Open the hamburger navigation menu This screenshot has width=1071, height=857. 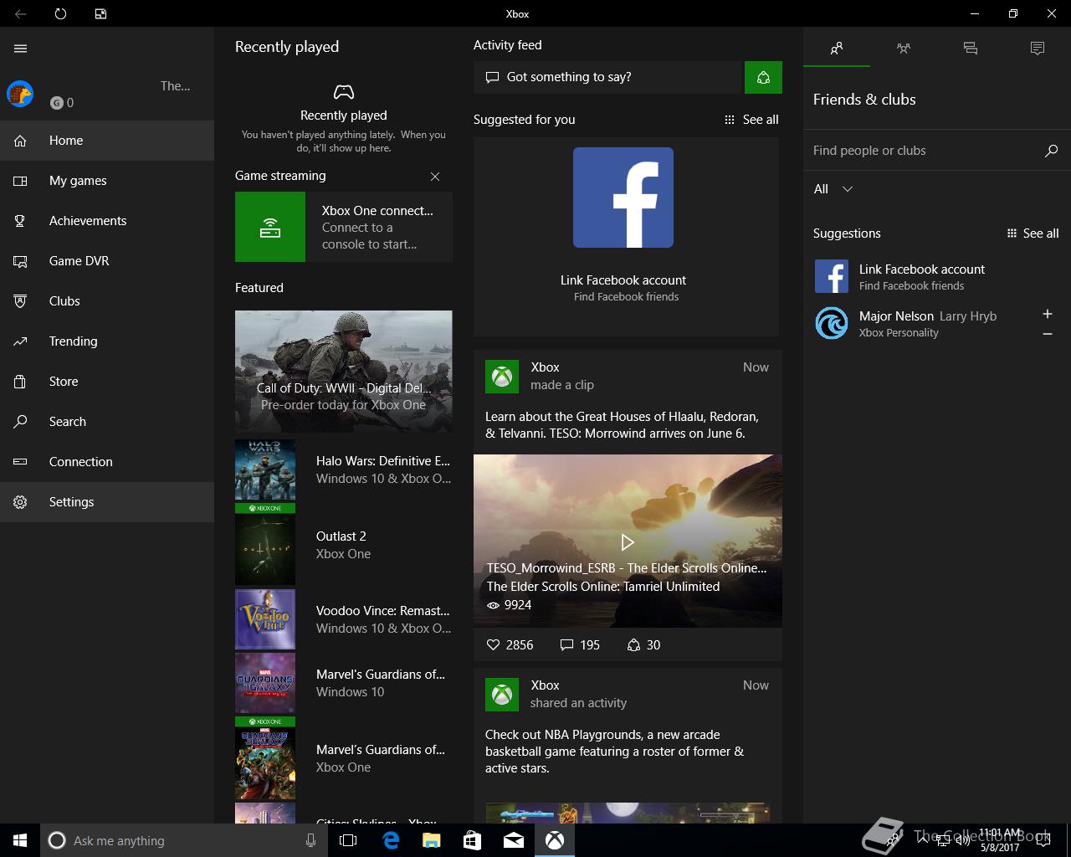[x=21, y=49]
